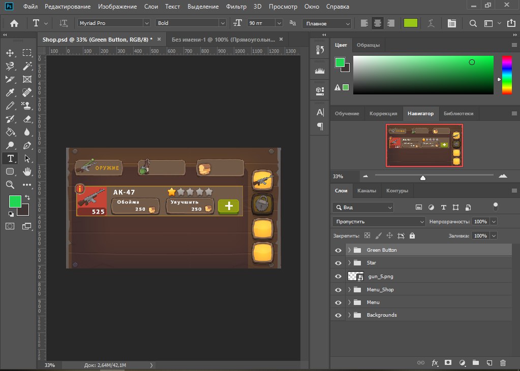The height and width of the screenshot is (371, 520).
Task: Switch to the Коррекция tab
Action: click(x=383, y=113)
